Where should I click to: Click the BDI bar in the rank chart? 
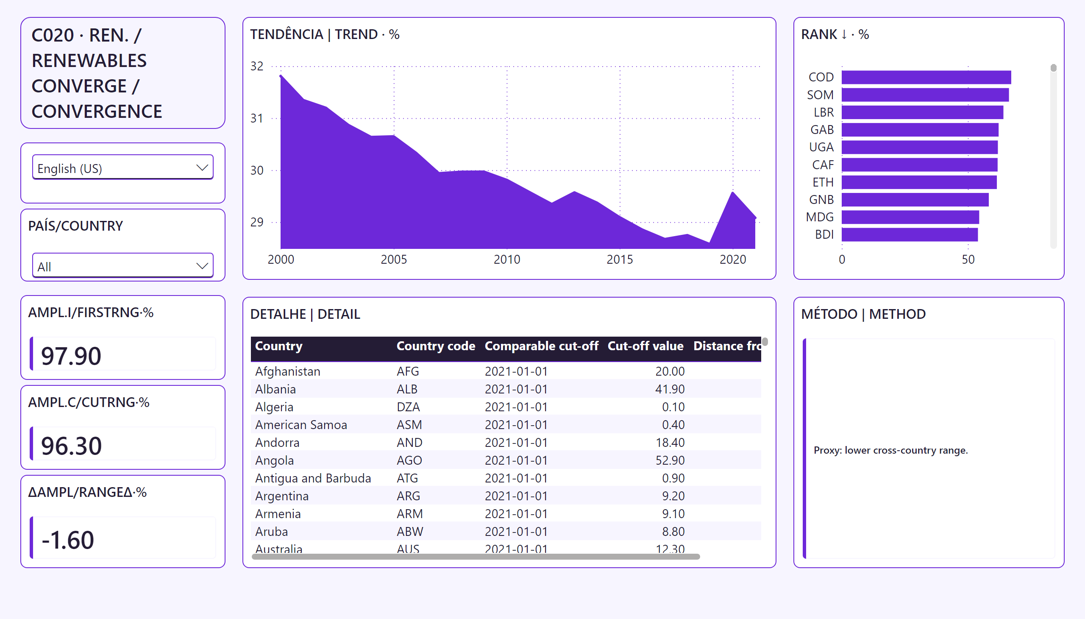tap(910, 235)
